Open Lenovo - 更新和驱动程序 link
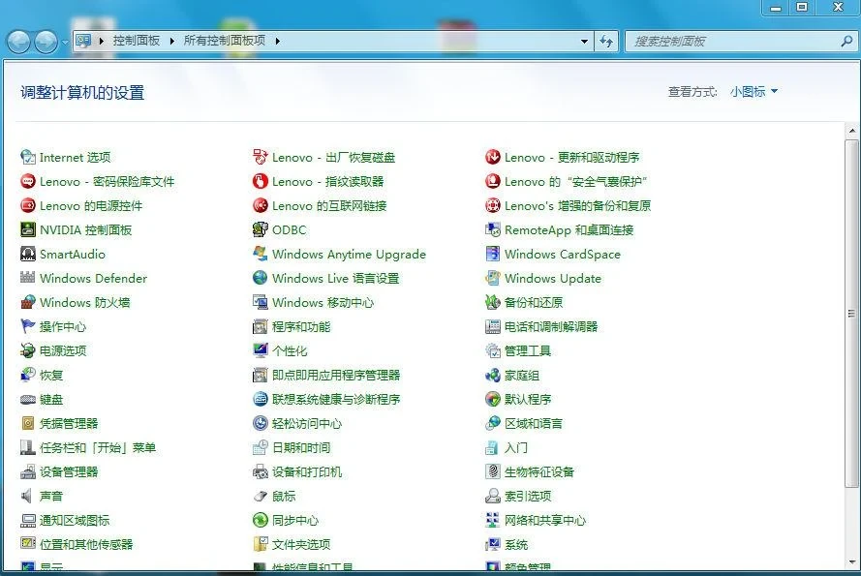Image resolution: width=861 pixels, height=576 pixels. [571, 157]
